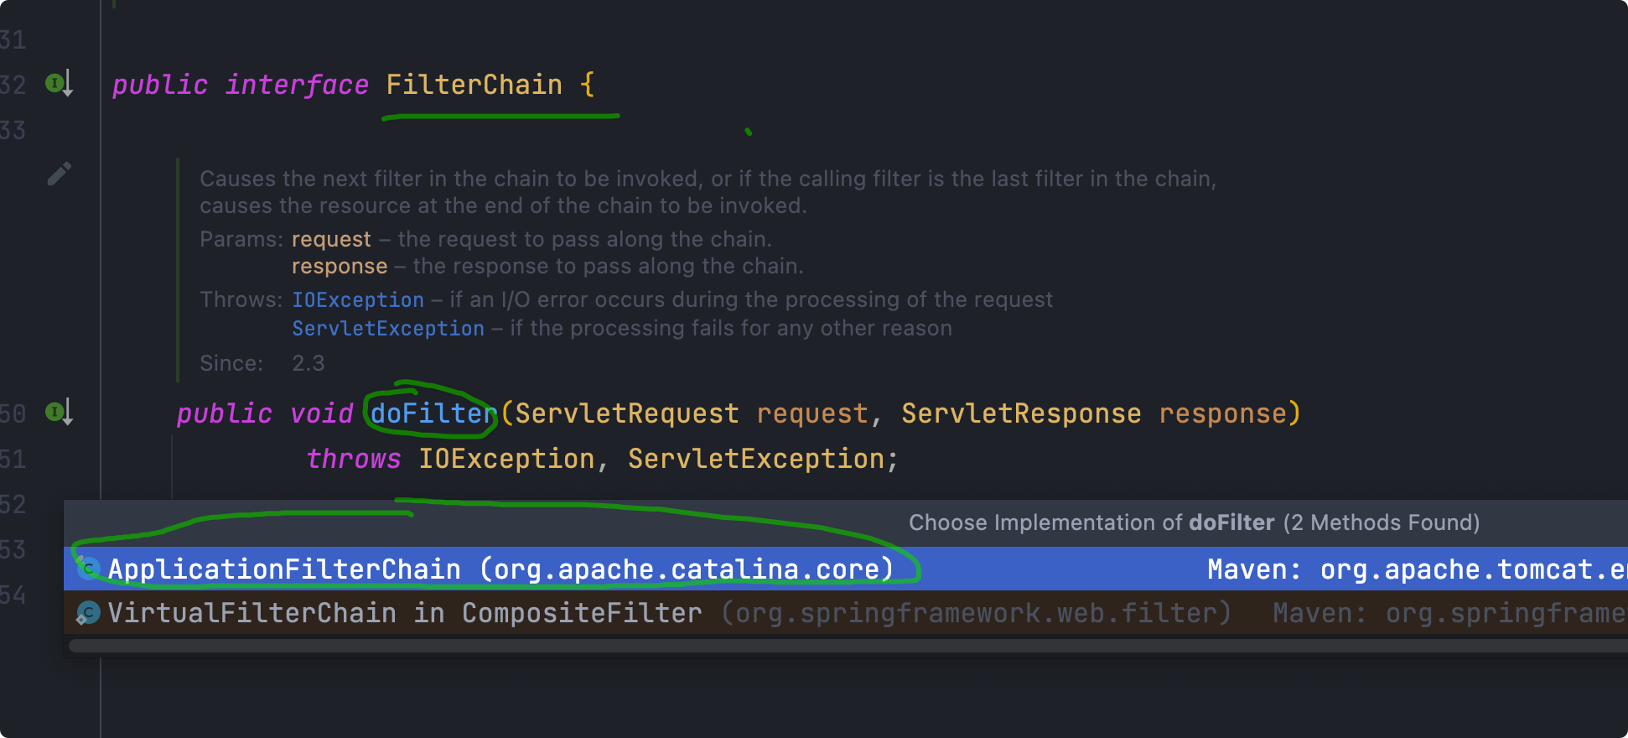Click the doFilter method name
The image size is (1628, 738).
point(433,413)
